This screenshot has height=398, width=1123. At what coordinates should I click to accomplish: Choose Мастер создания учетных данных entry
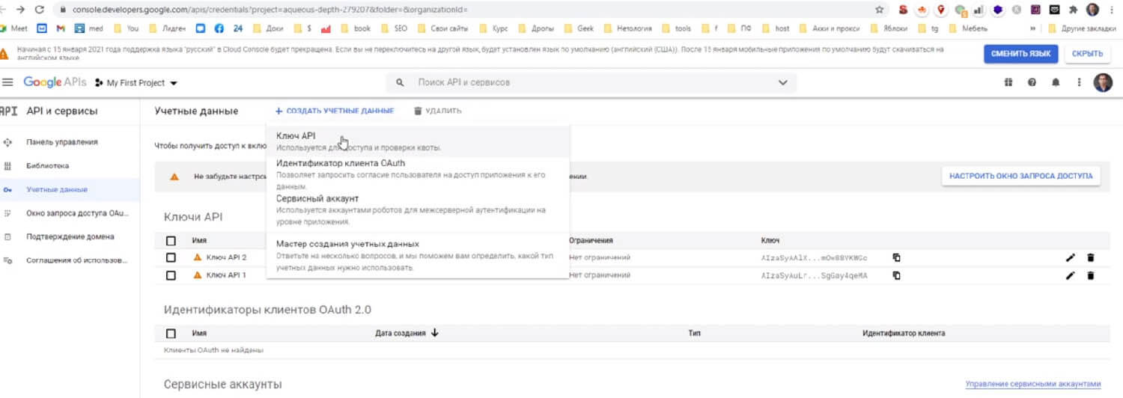point(418,255)
